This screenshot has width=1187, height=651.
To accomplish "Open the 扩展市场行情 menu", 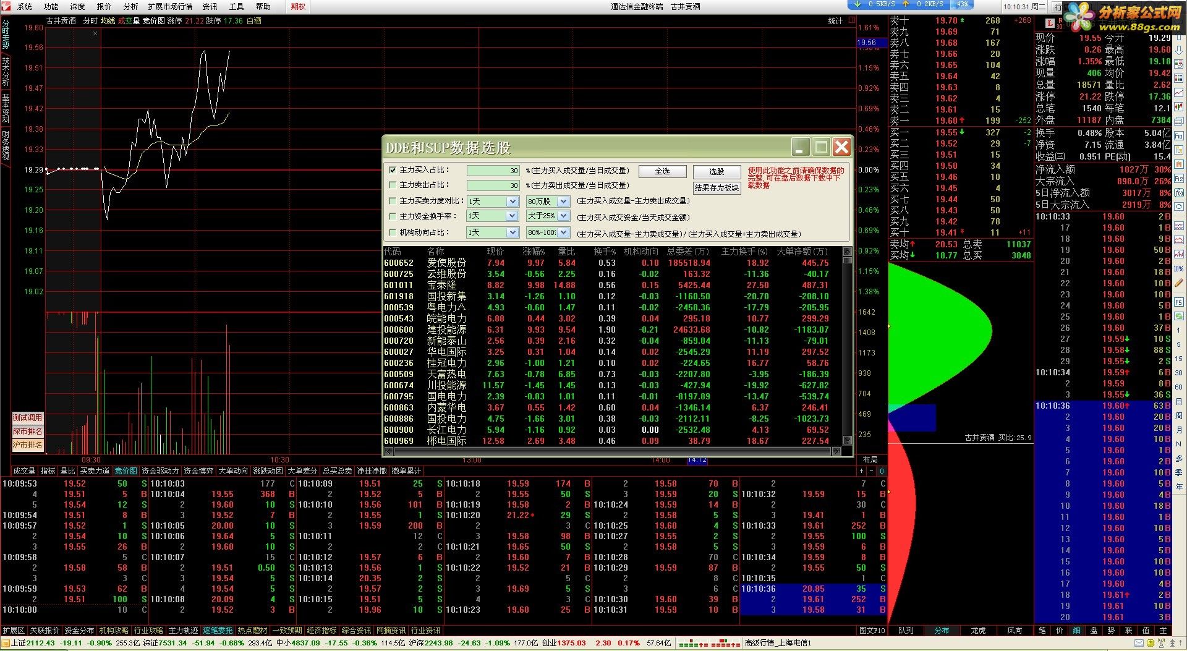I will click(170, 6).
